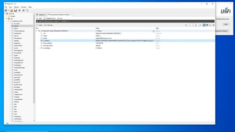This screenshot has height=132, width=235.
Task: Run the query with the green play icon
Action: tap(19, 10)
